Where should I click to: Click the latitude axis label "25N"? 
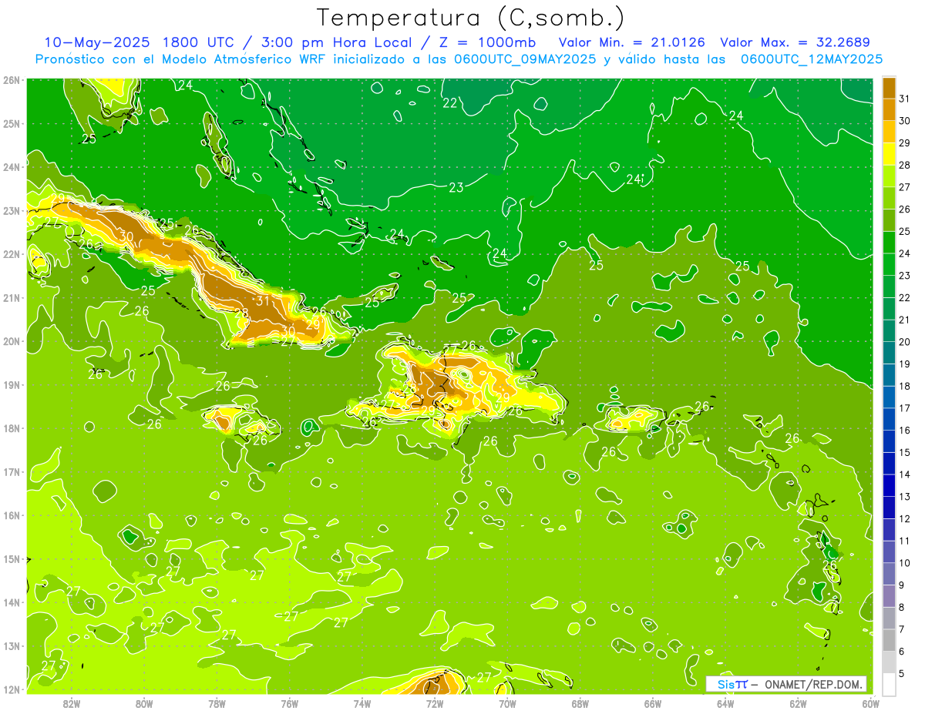12,123
